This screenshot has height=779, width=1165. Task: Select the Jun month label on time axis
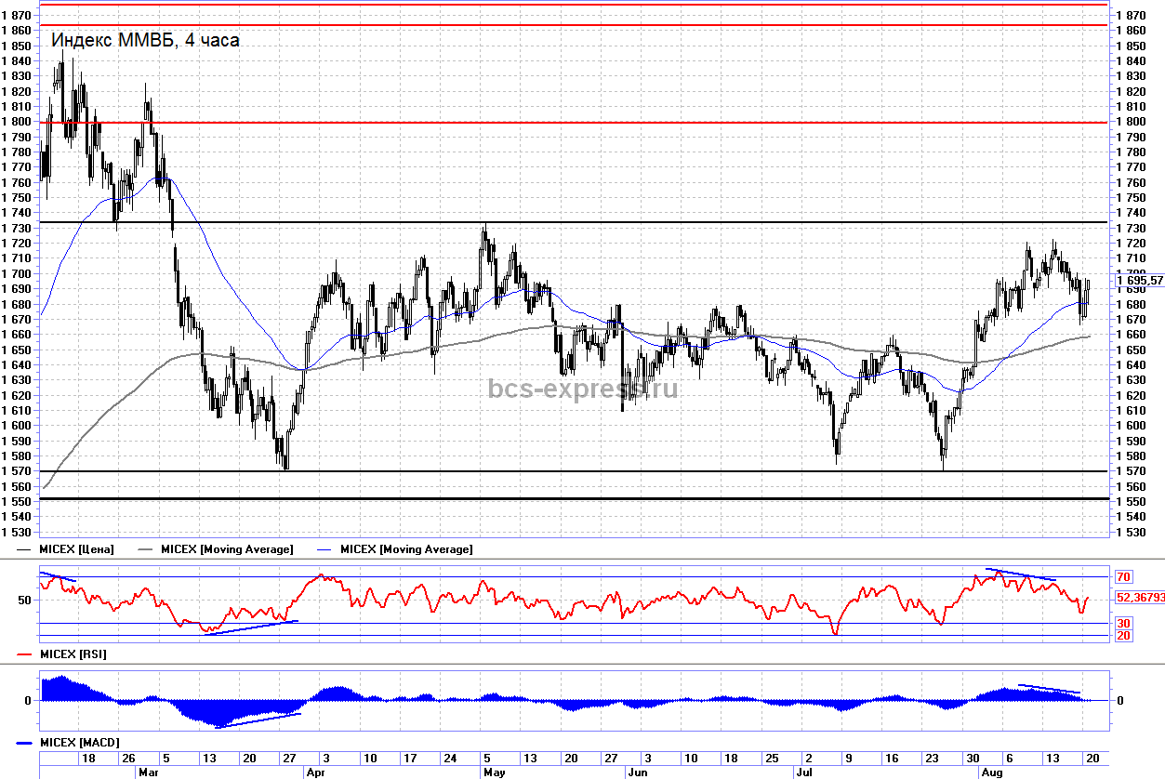point(637,772)
